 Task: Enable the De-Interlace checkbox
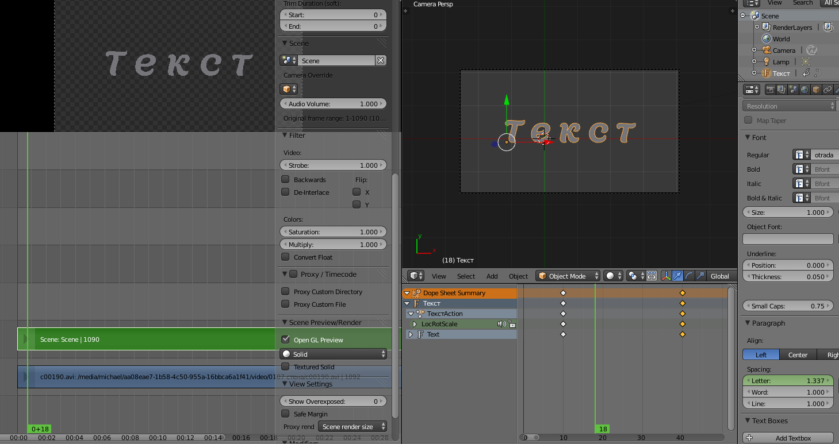coord(285,192)
